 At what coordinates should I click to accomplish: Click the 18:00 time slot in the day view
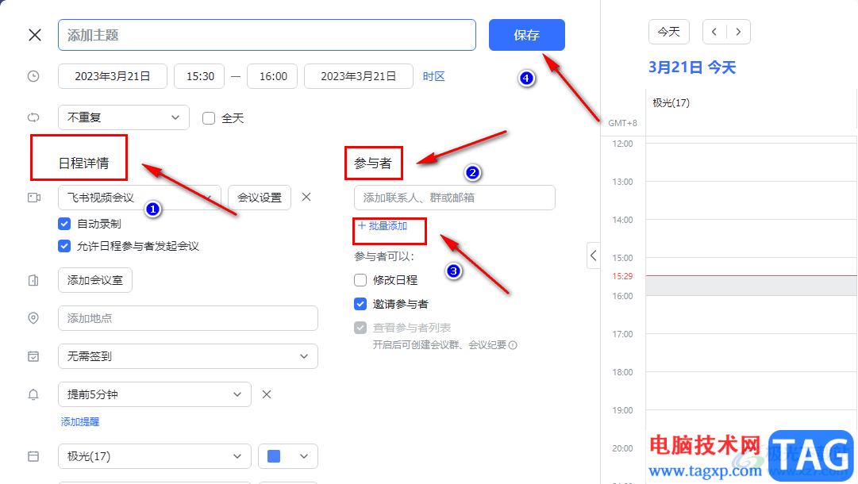pos(752,390)
